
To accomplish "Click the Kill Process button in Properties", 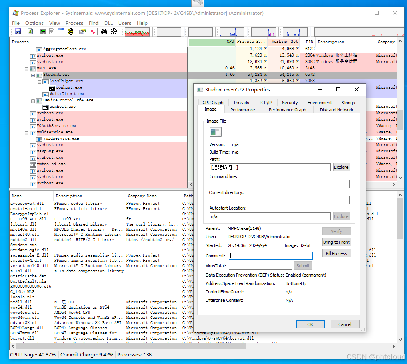I will (337, 253).
